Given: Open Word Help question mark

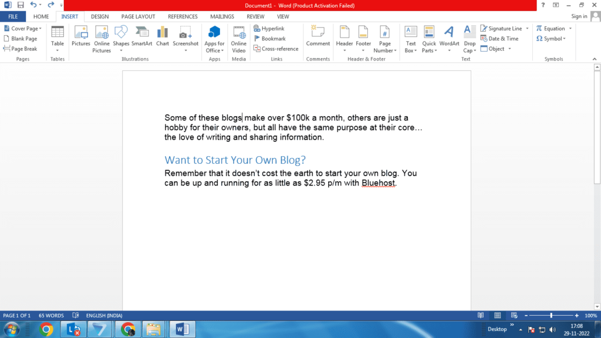Looking at the screenshot, I should click(543, 5).
